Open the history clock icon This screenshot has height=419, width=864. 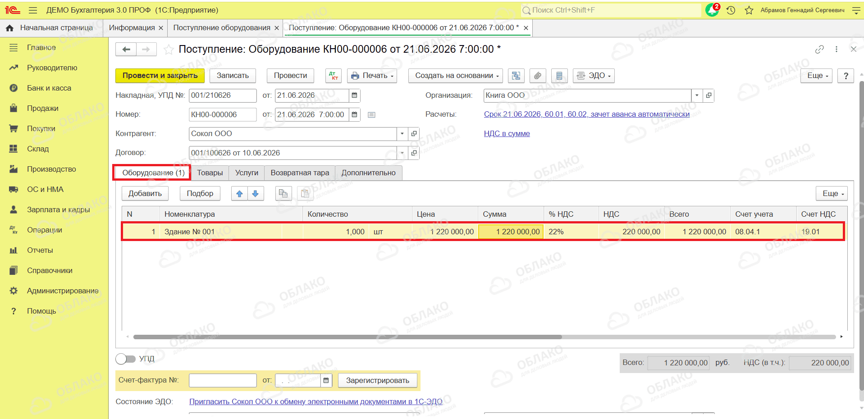[731, 10]
